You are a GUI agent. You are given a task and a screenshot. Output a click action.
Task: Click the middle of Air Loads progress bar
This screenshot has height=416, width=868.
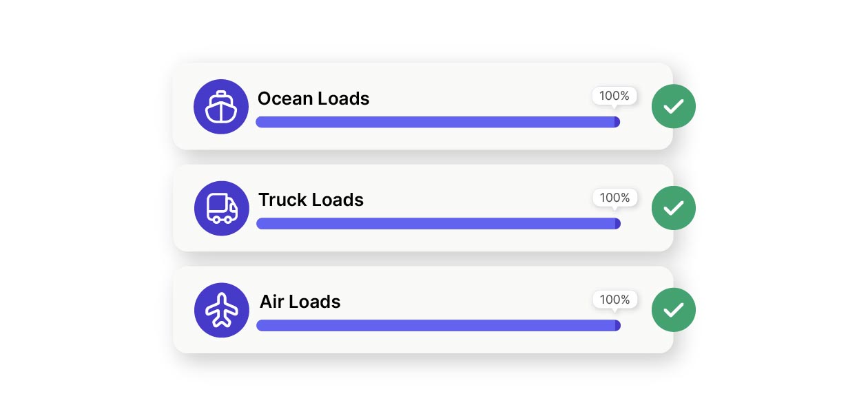[x=437, y=326]
